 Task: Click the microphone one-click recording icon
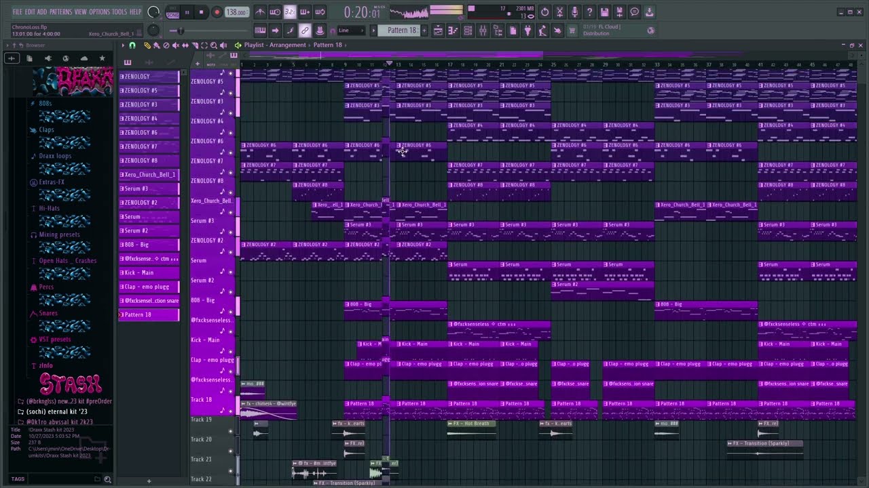click(574, 12)
